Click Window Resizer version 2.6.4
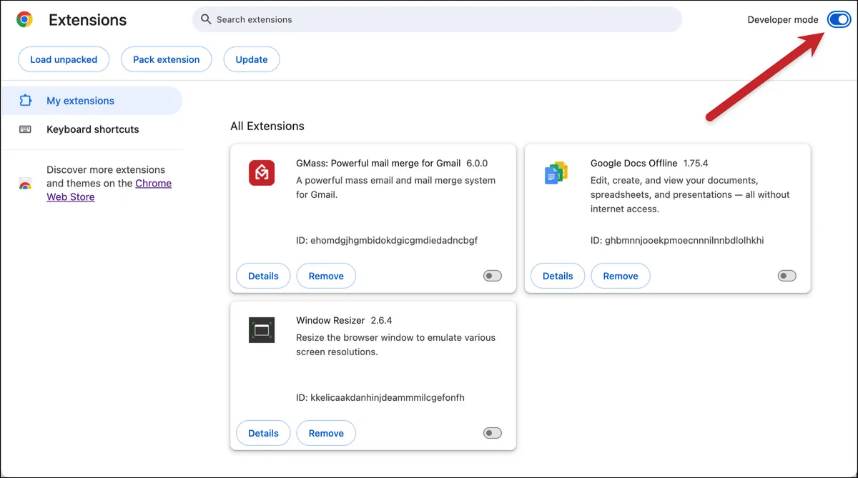This screenshot has height=478, width=858. pyautogui.click(x=382, y=320)
